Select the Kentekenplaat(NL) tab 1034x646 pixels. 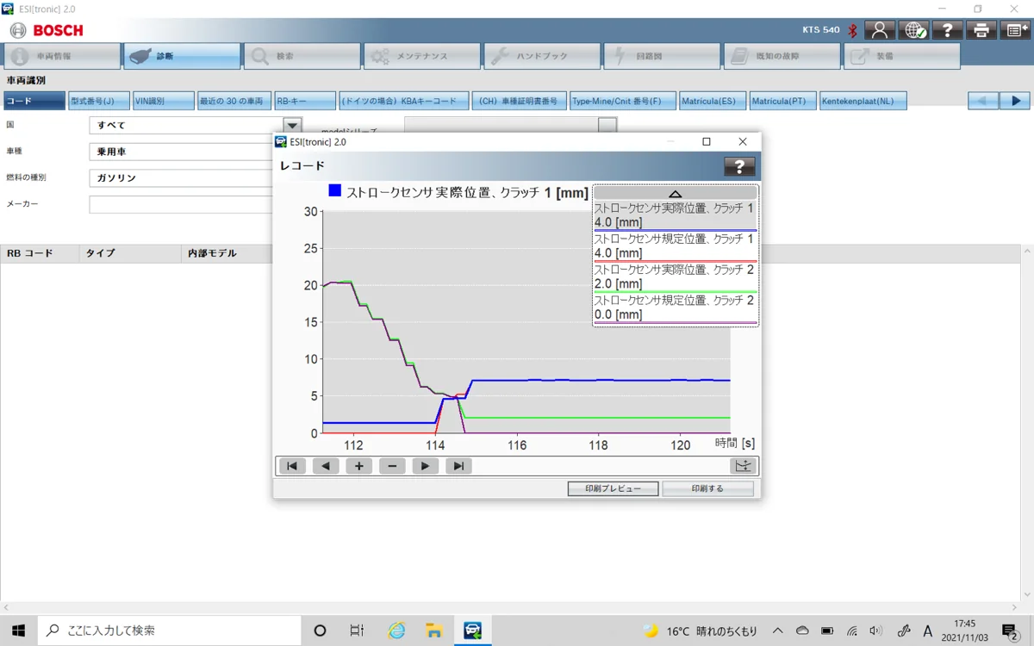coord(863,101)
